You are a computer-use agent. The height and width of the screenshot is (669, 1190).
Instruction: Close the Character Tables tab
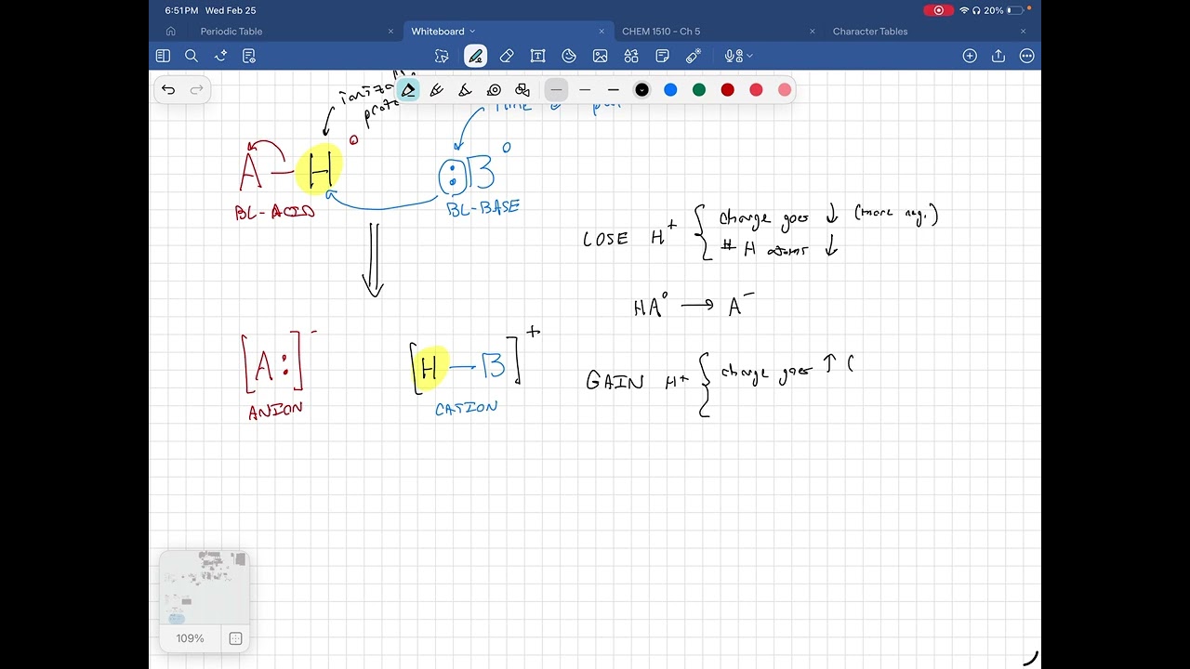click(1024, 32)
